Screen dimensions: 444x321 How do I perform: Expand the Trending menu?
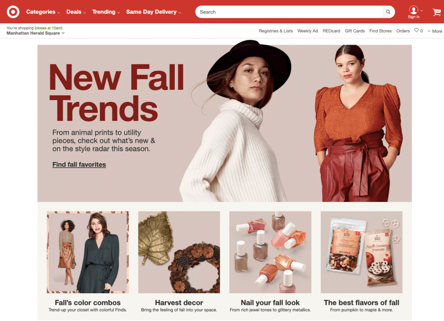click(x=106, y=12)
